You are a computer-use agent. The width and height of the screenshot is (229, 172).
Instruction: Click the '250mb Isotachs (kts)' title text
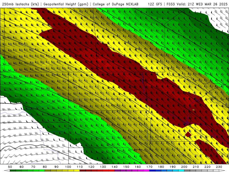pyautogui.click(x=20, y=4)
